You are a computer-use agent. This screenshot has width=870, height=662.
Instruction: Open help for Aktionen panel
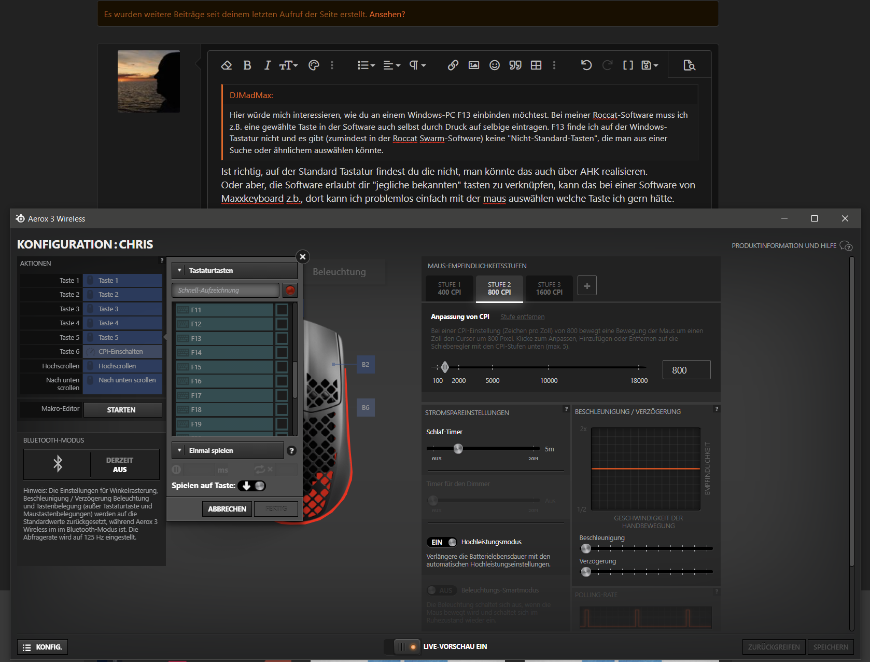click(x=162, y=260)
